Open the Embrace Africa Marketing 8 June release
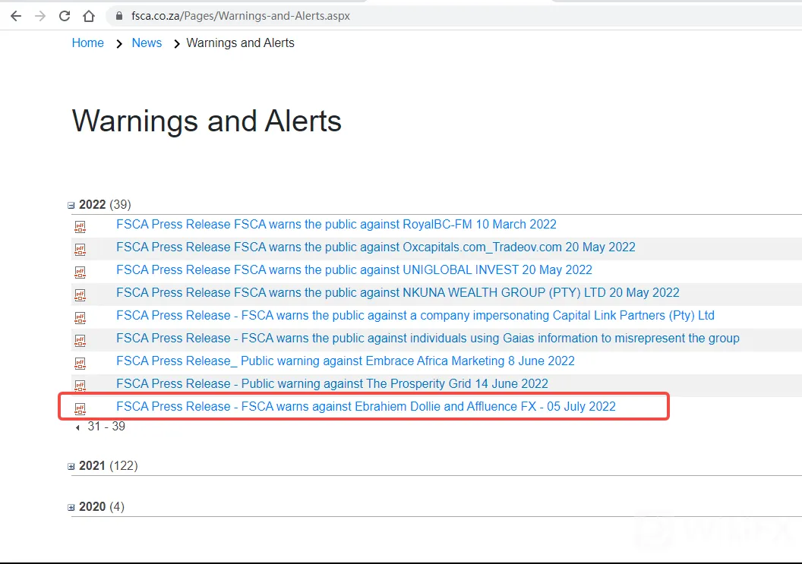This screenshot has height=564, width=802. tap(346, 361)
